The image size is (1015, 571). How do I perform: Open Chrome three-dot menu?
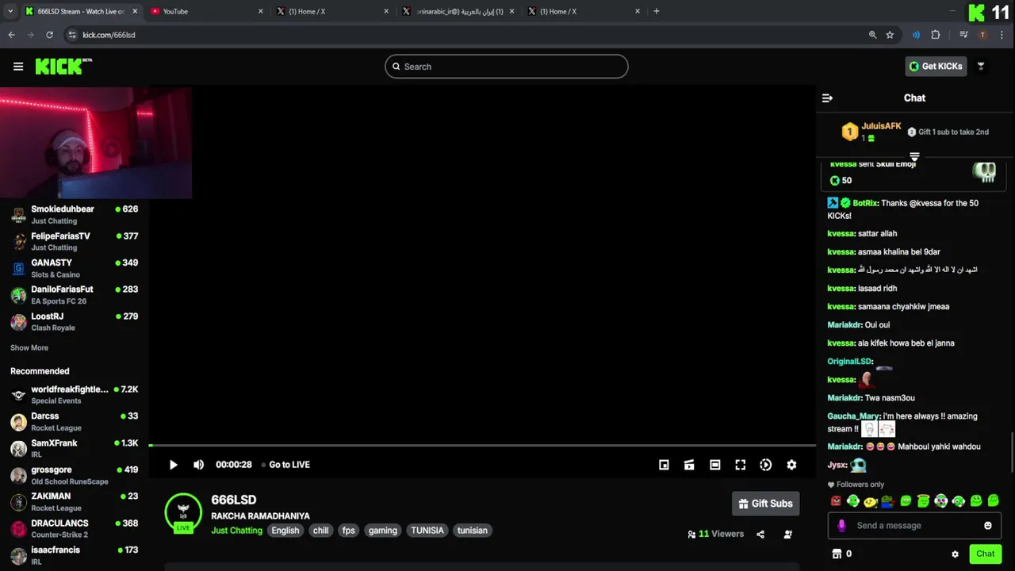coord(1001,35)
